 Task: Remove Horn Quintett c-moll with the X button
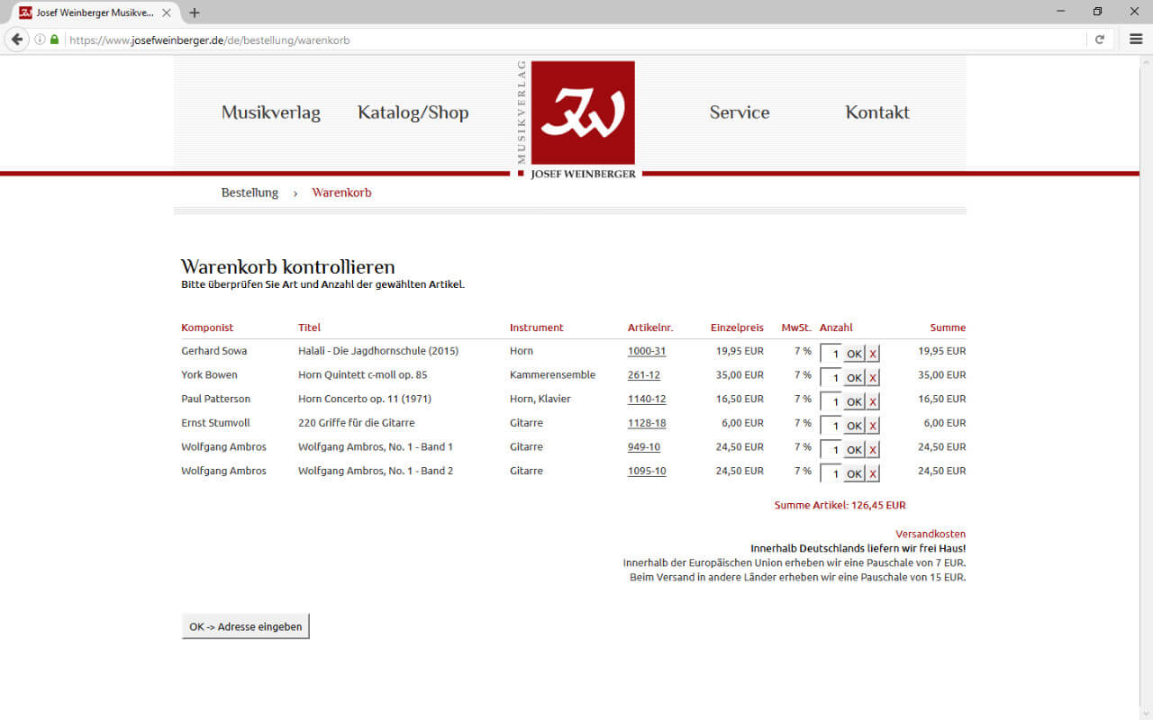873,378
